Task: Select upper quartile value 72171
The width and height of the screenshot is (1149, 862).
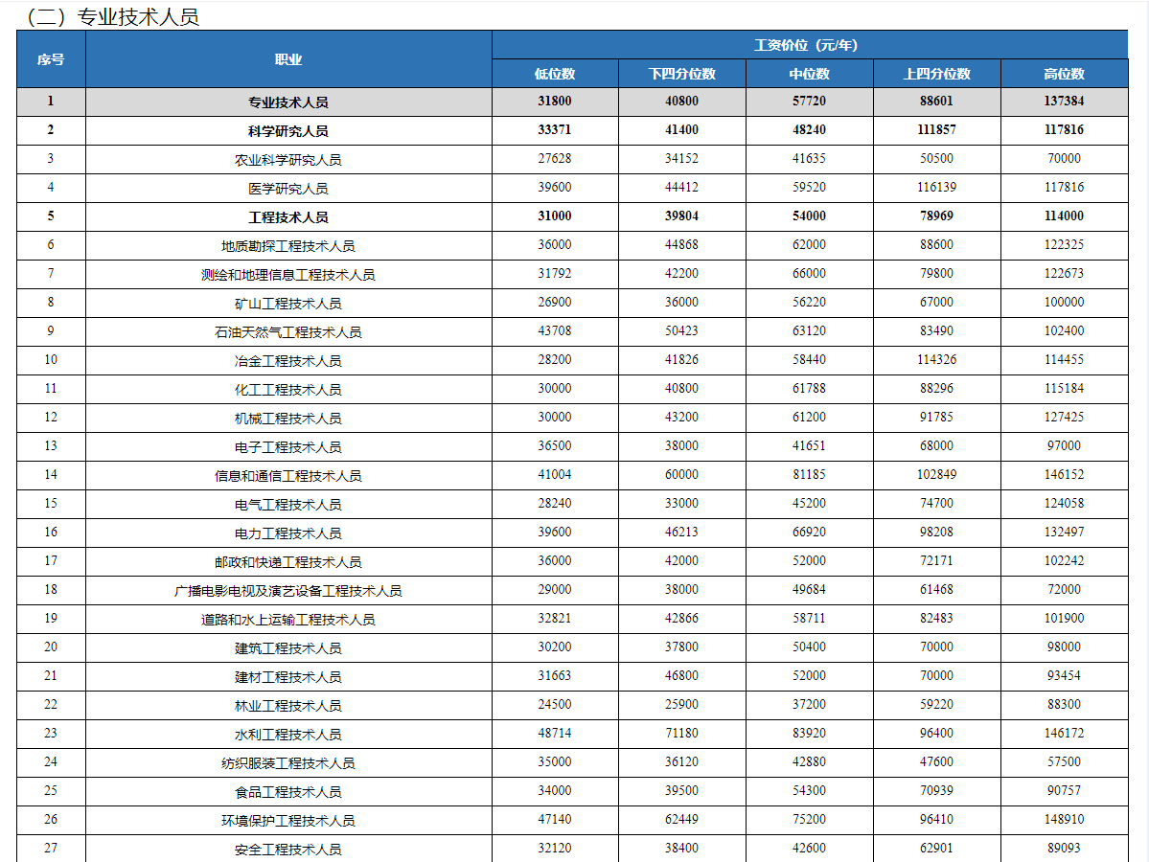Action: pos(936,560)
